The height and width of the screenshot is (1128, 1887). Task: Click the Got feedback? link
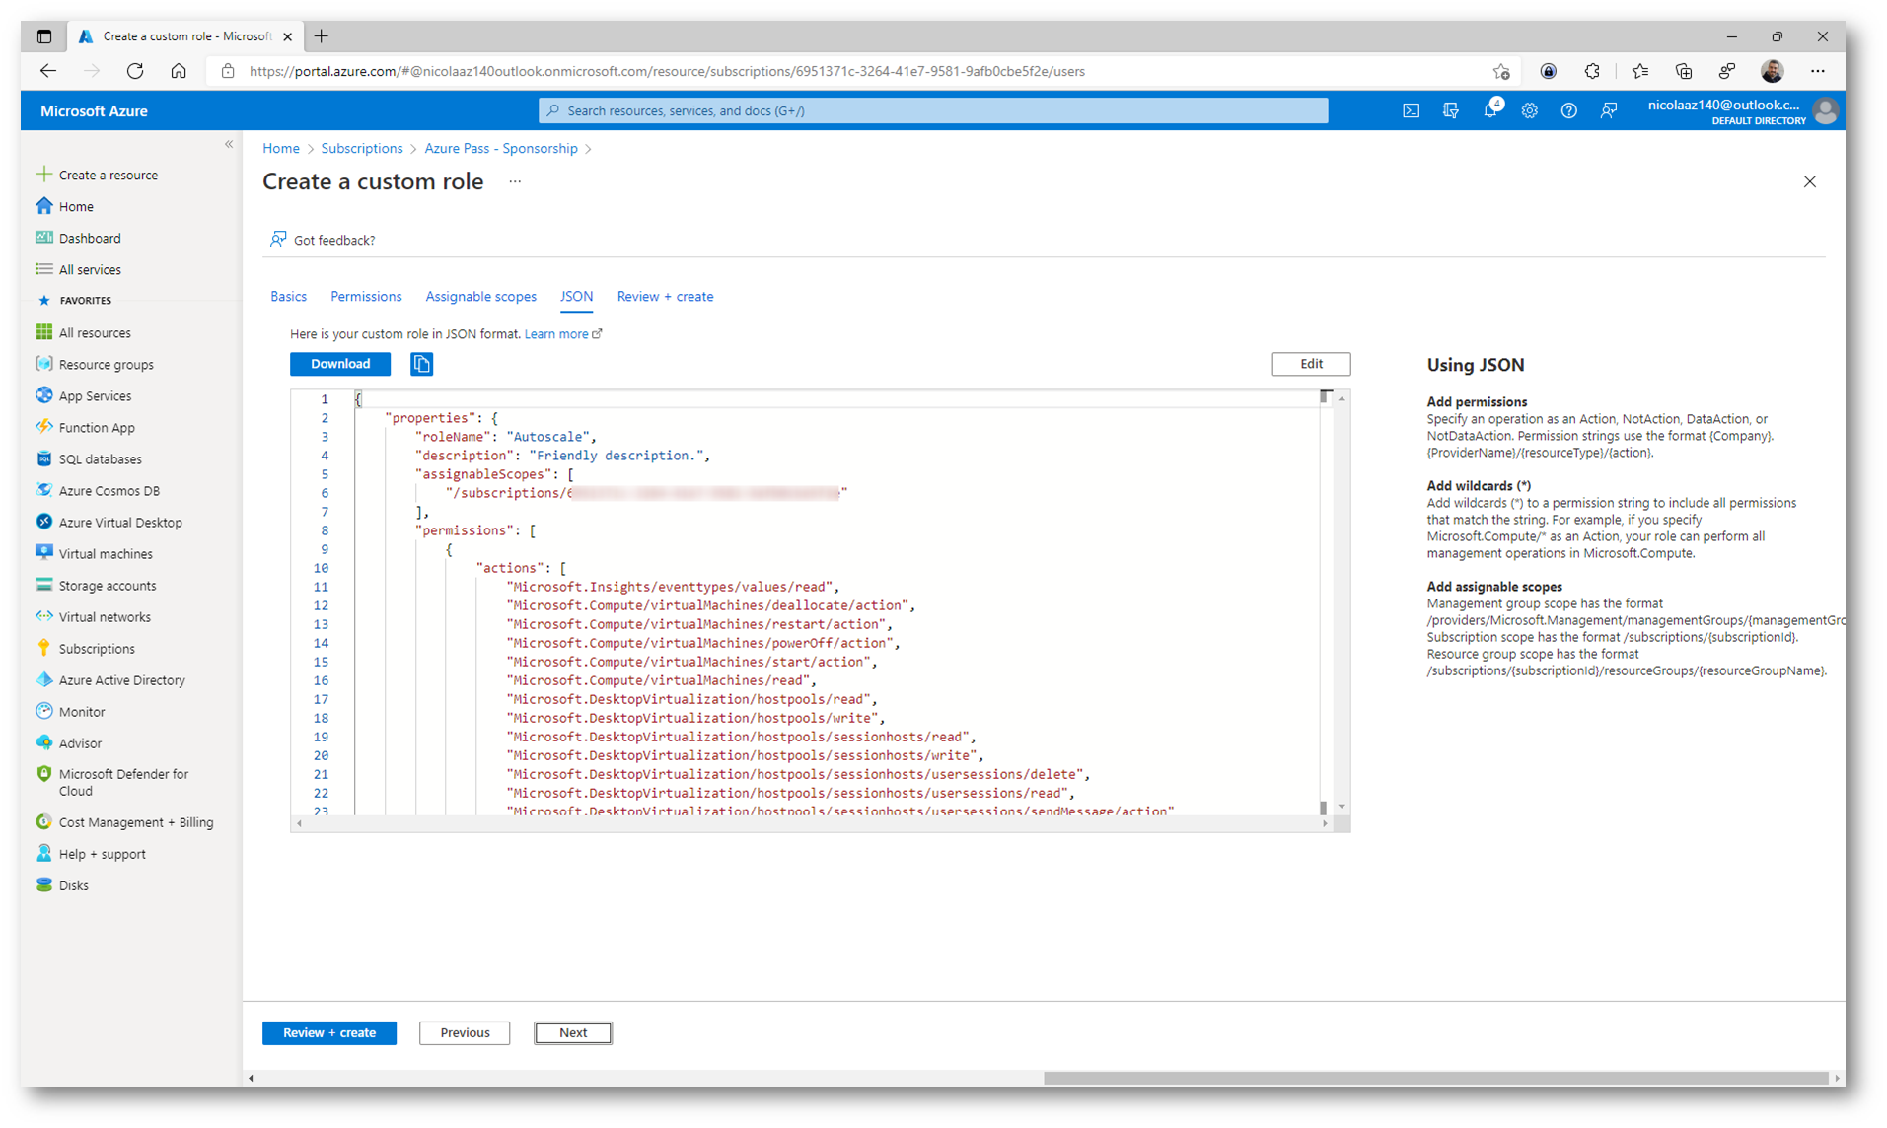click(323, 240)
